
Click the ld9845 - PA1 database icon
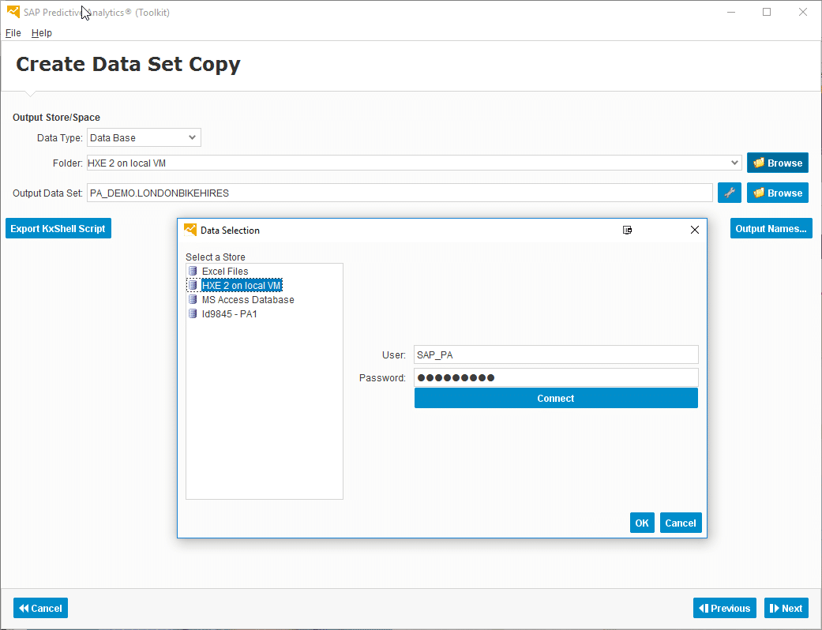coord(193,314)
